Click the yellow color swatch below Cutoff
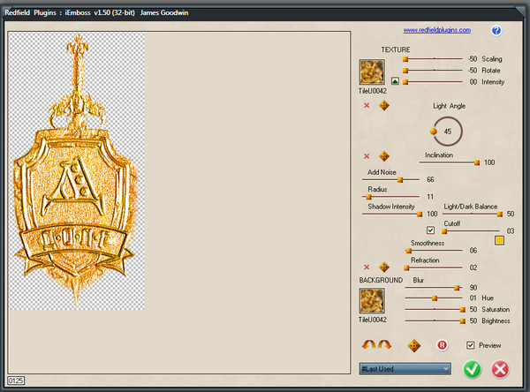530x392 pixels. point(499,239)
